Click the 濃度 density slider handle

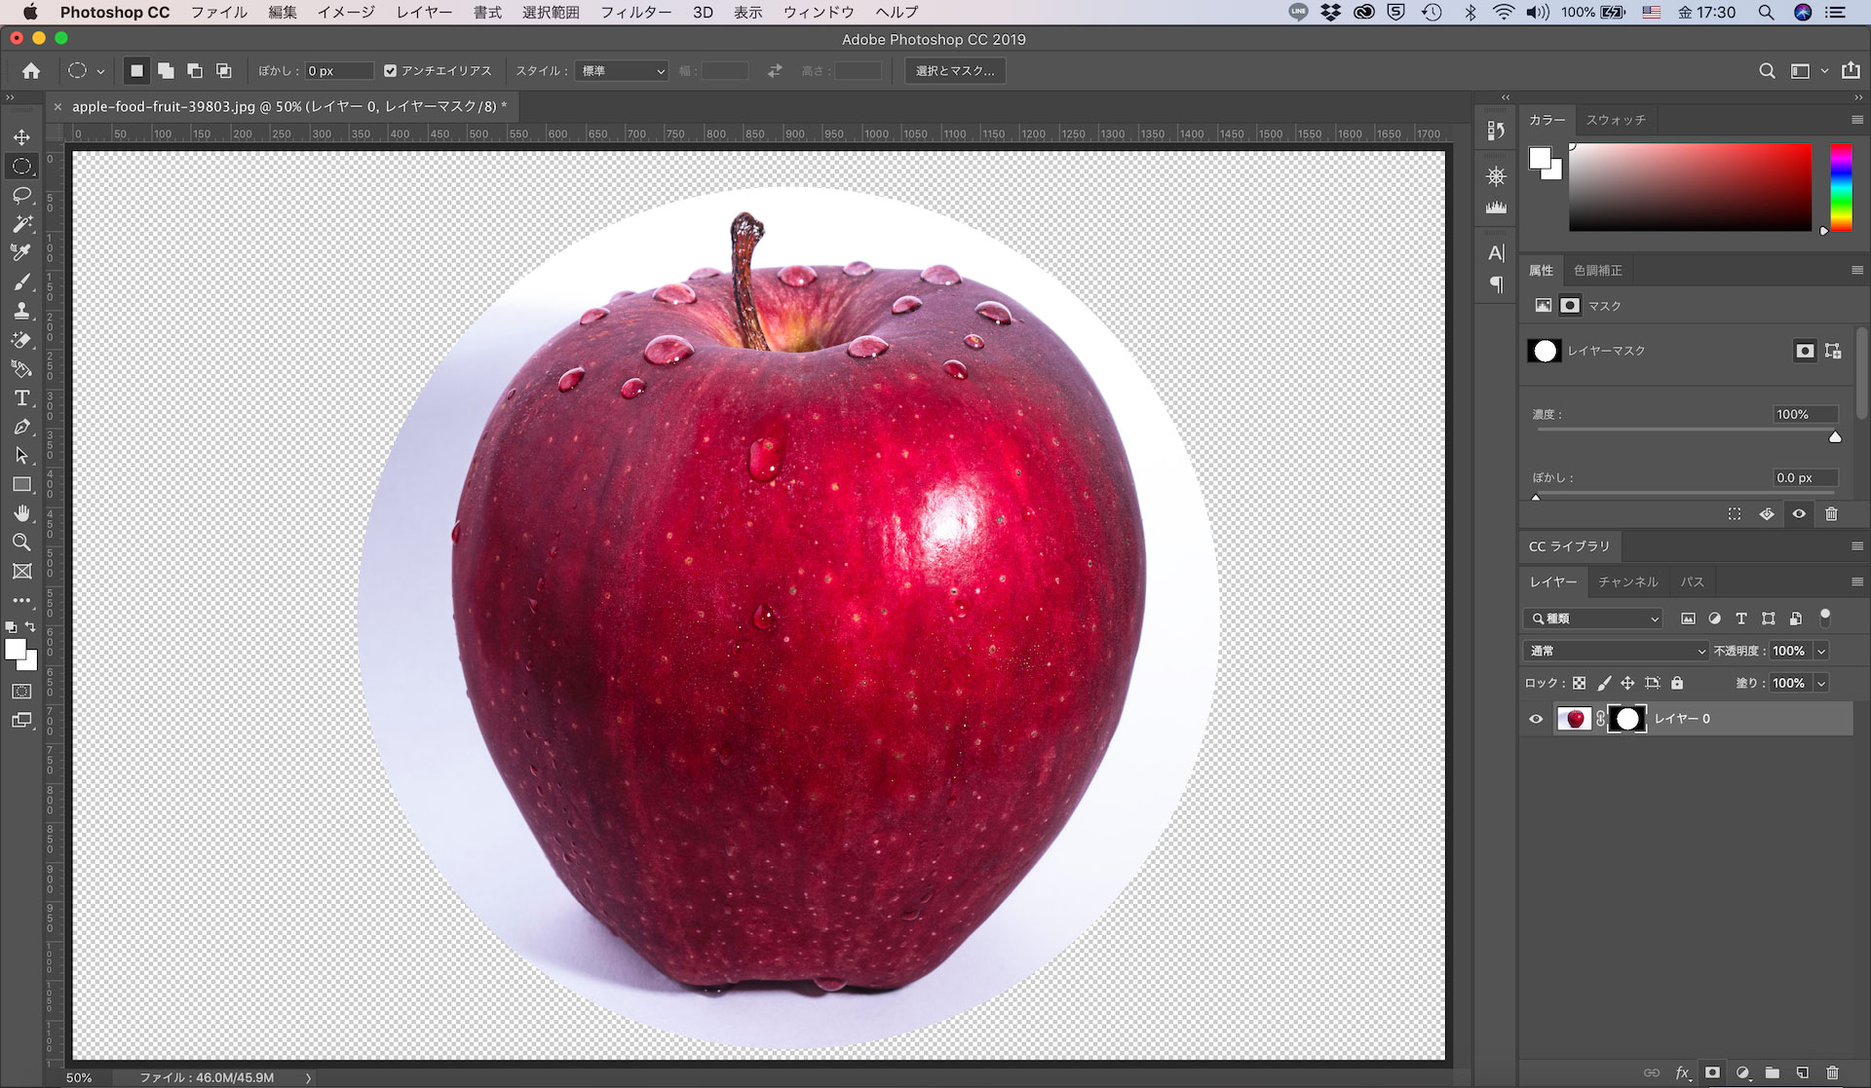pyautogui.click(x=1835, y=437)
